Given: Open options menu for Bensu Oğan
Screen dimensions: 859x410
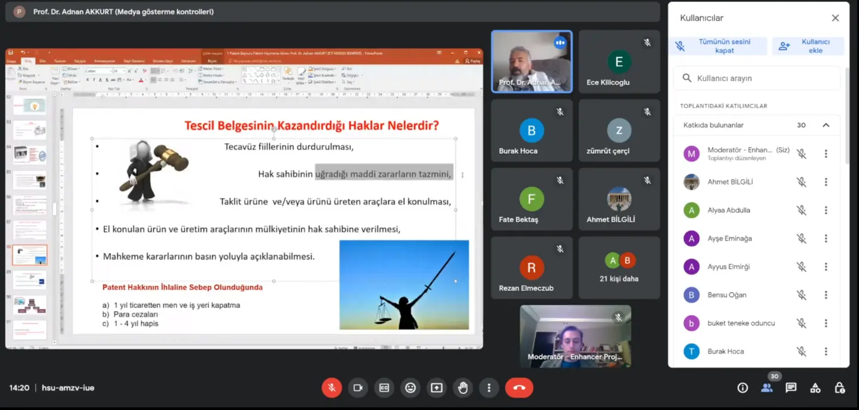Looking at the screenshot, I should 826,295.
